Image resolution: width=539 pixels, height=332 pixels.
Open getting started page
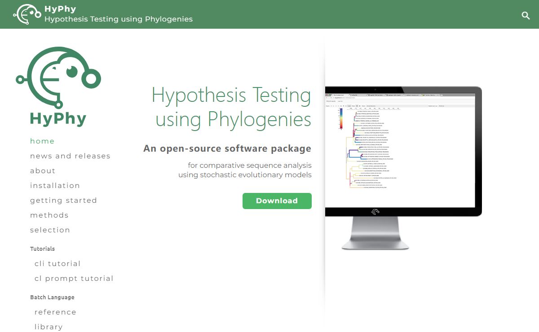click(63, 200)
